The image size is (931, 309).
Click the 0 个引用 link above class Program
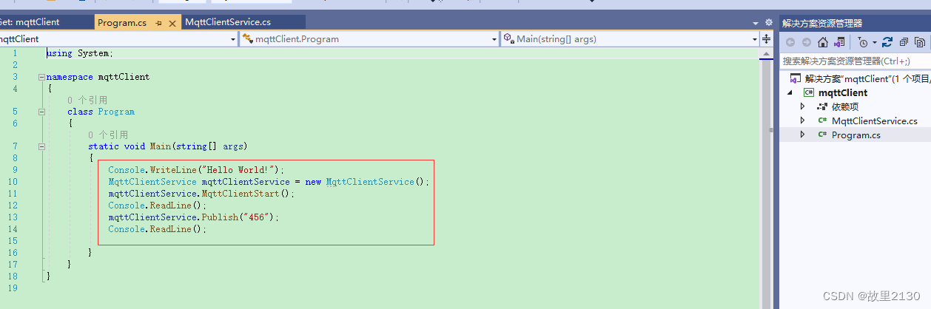87,100
